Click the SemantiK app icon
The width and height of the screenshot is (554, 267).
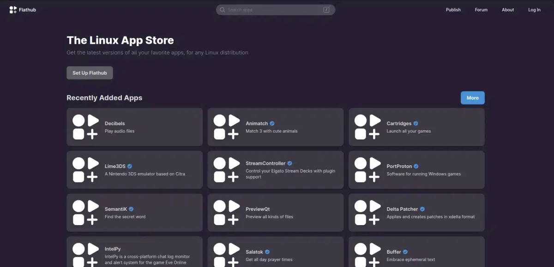pos(86,213)
